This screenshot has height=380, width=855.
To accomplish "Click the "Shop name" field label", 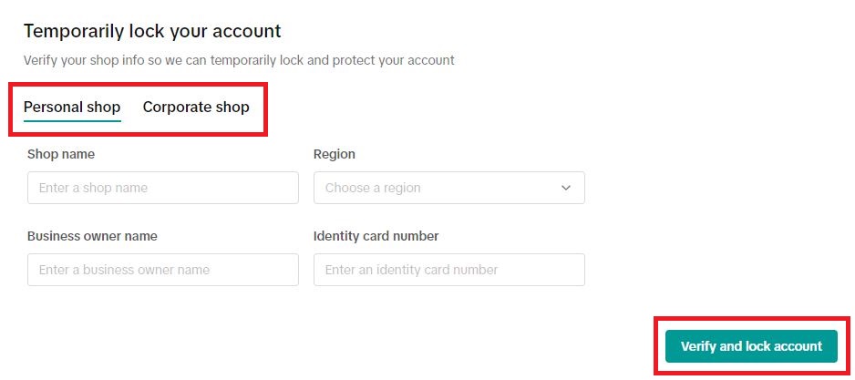I will tap(61, 154).
